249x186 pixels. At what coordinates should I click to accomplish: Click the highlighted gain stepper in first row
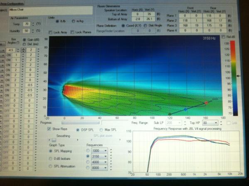[x=23, y=50]
